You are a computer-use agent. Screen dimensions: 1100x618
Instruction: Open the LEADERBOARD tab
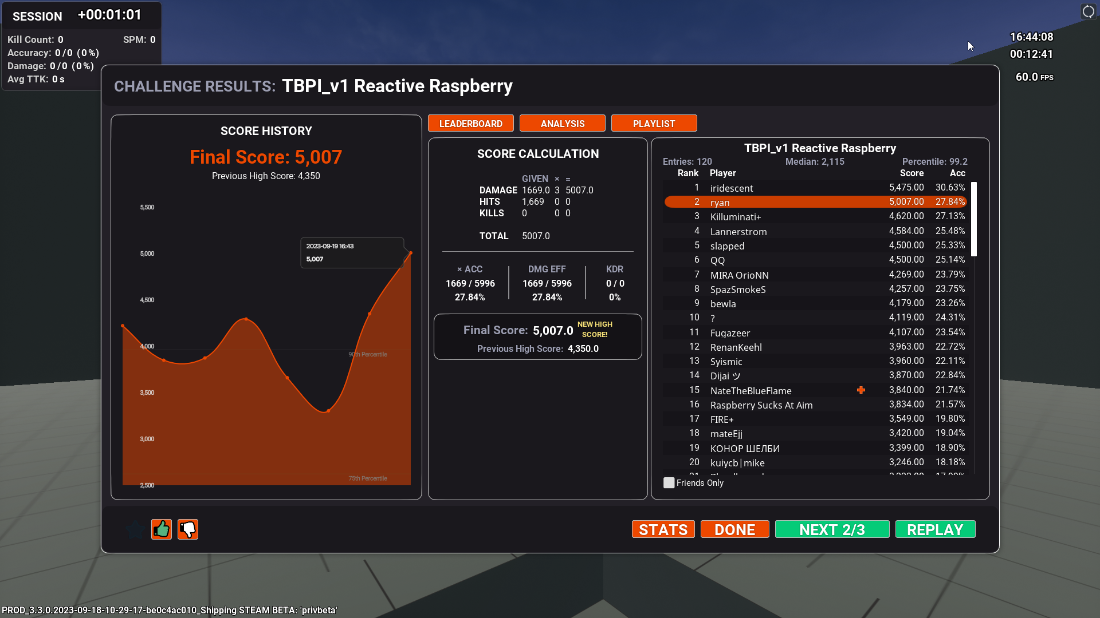coord(470,124)
